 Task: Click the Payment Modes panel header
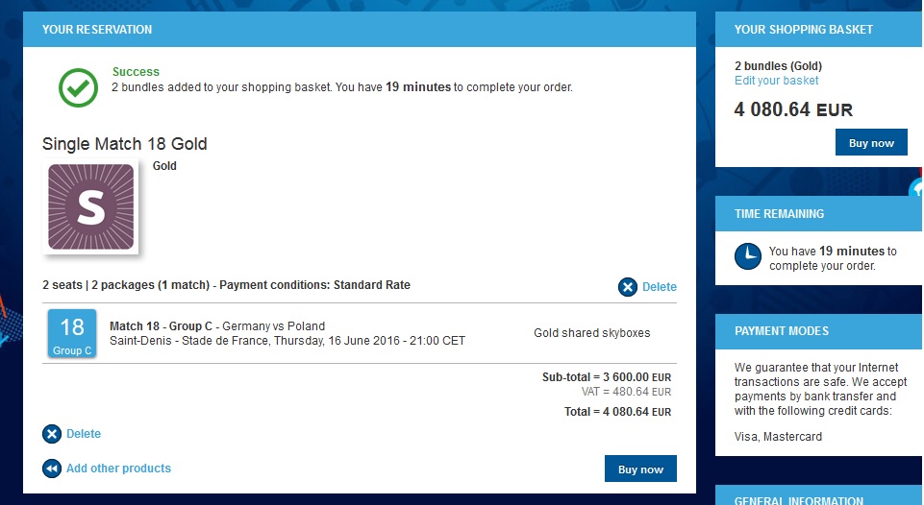(x=819, y=331)
